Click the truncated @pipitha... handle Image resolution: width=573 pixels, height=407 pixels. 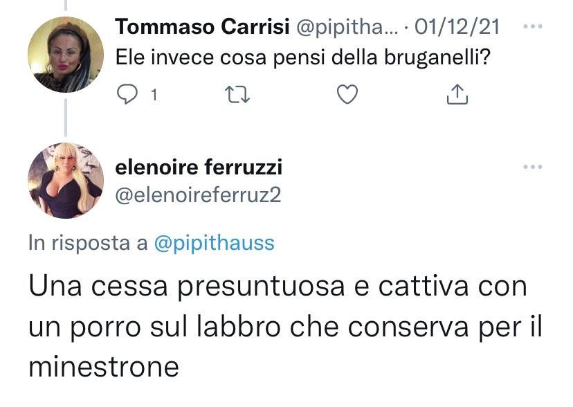coord(347,27)
